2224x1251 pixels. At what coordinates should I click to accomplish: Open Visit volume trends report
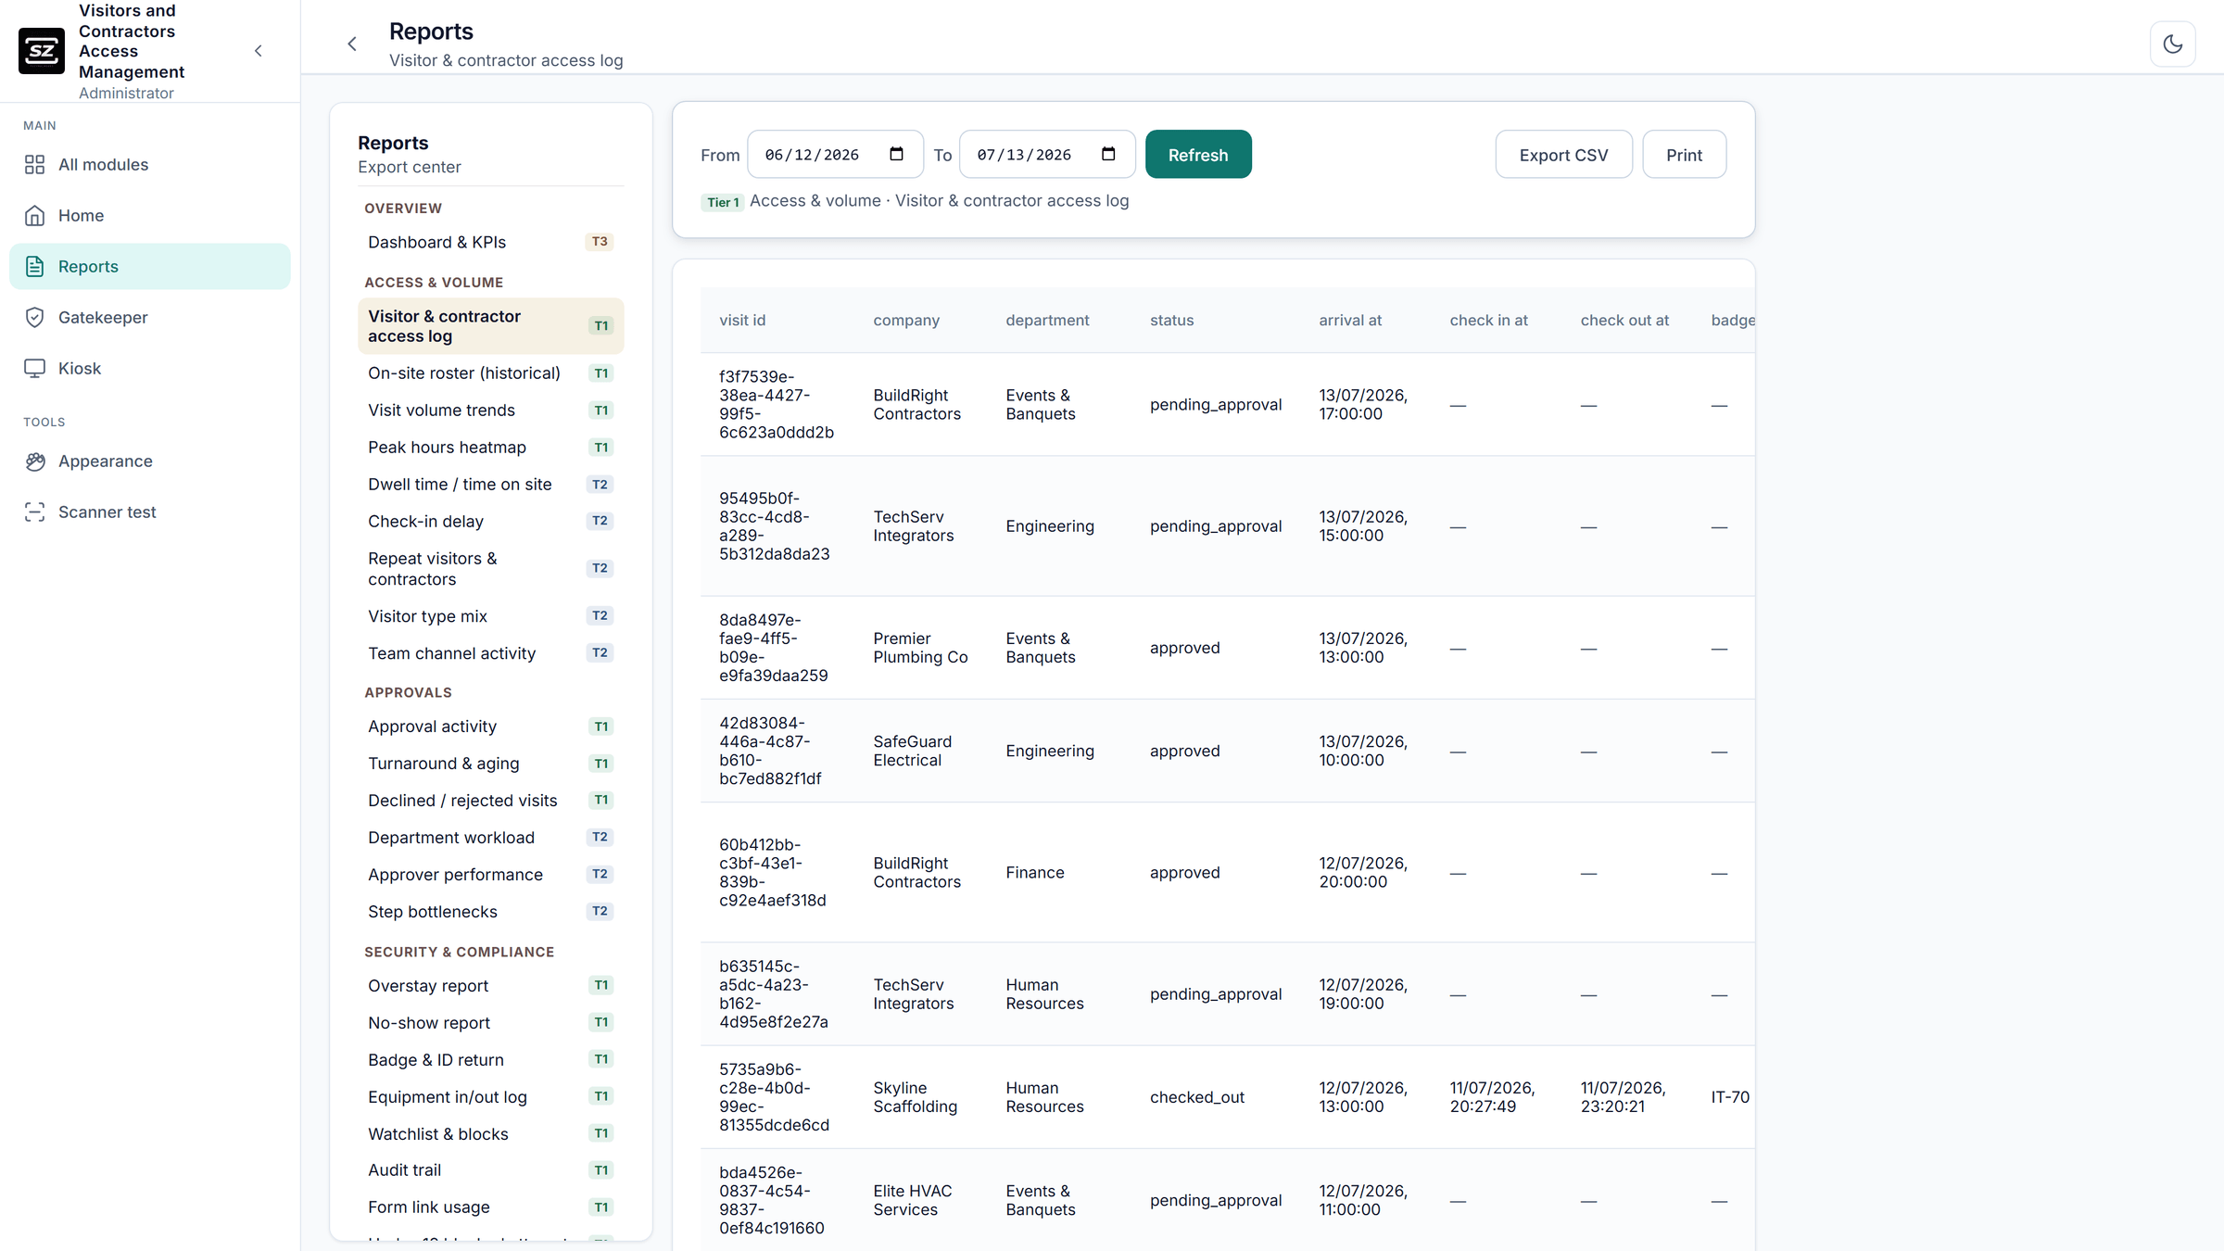491,410
